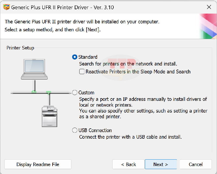The image size is (217, 174).
Task: Open the Display Readme File
Action: [x=38, y=164]
